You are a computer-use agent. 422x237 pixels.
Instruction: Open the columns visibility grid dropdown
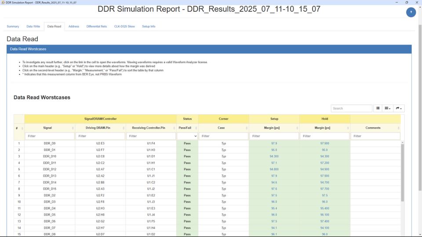pos(387,108)
